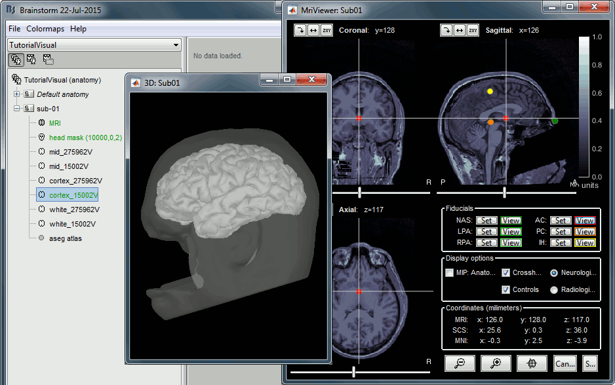Flip the Sagittal view horizontally
The width and height of the screenshot is (615, 385).
pos(460,30)
